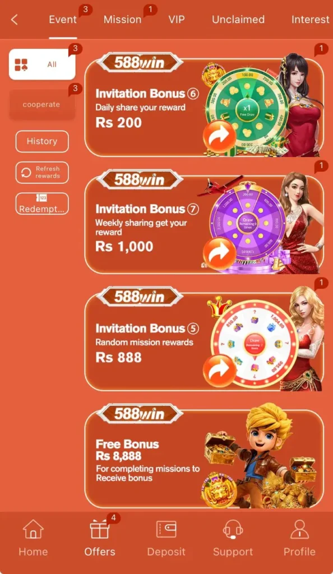The height and width of the screenshot is (574, 333).
Task: Tap share arrow on Rs 1,000 bonus
Action: [220, 253]
